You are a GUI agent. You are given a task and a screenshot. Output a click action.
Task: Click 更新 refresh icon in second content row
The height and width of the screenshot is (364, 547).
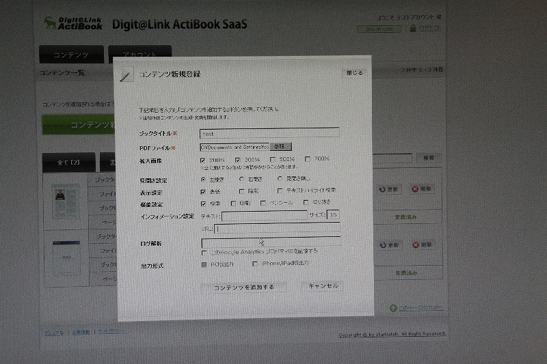tap(383, 245)
